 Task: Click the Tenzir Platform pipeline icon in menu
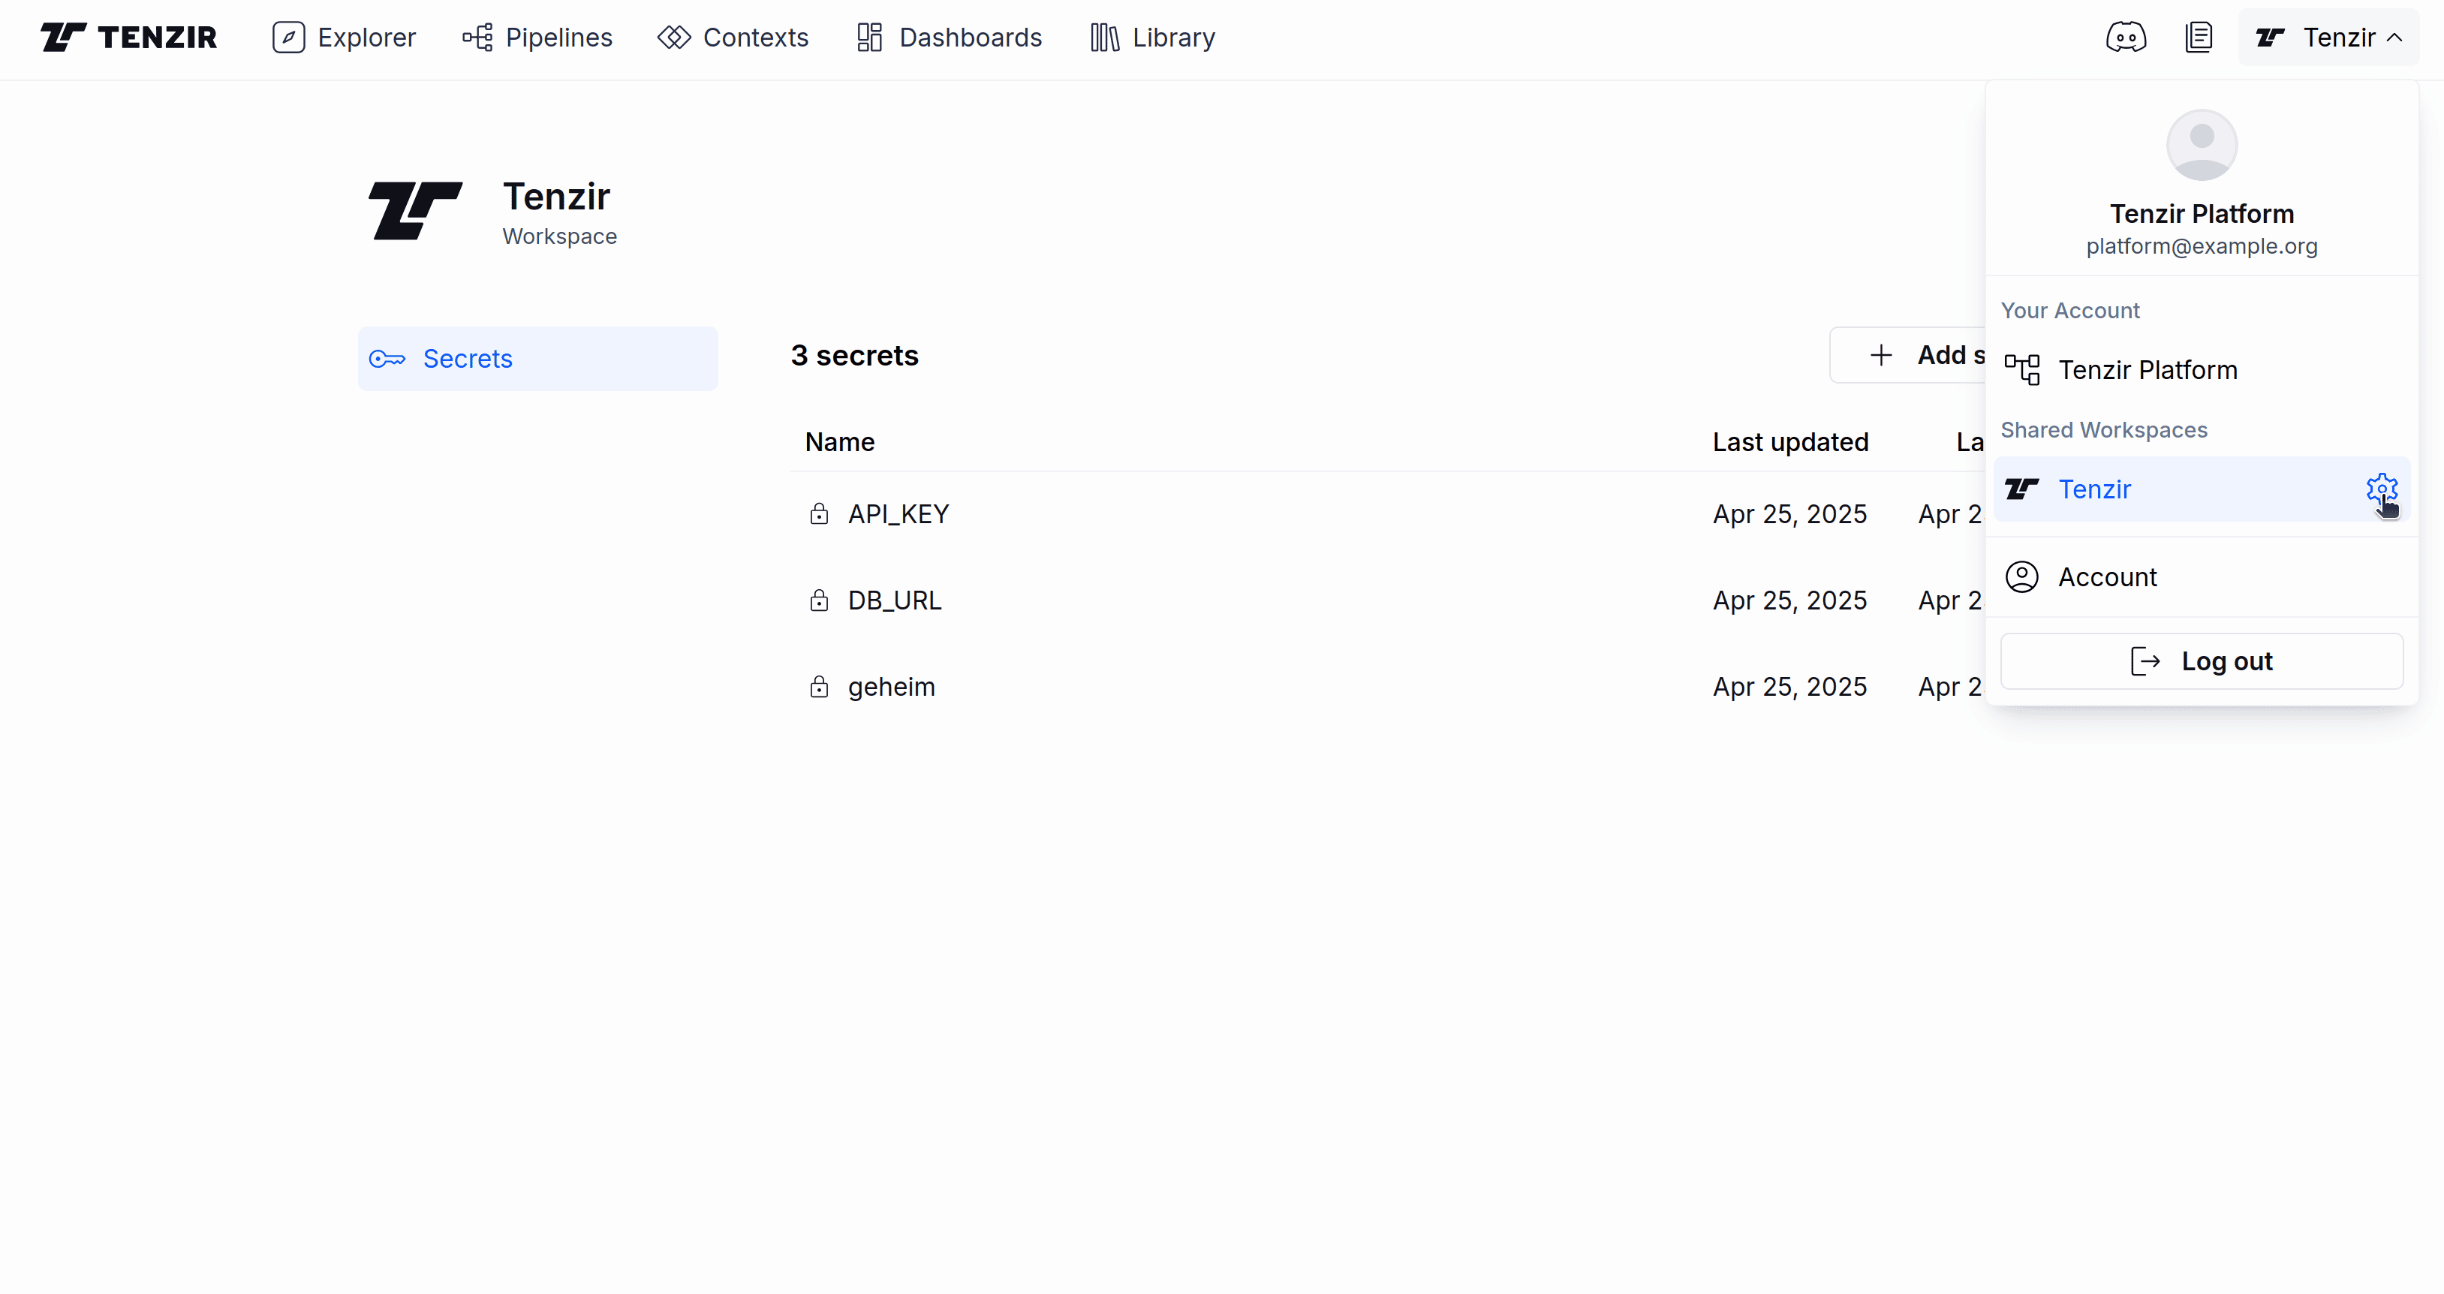(x=2023, y=369)
